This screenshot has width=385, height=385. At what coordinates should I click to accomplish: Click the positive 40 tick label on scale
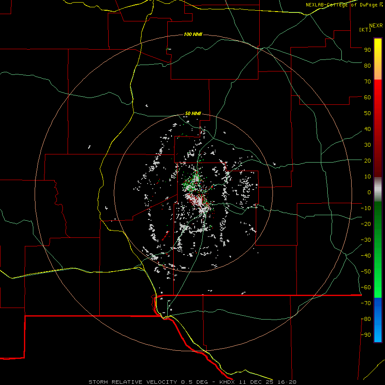pos(367,129)
